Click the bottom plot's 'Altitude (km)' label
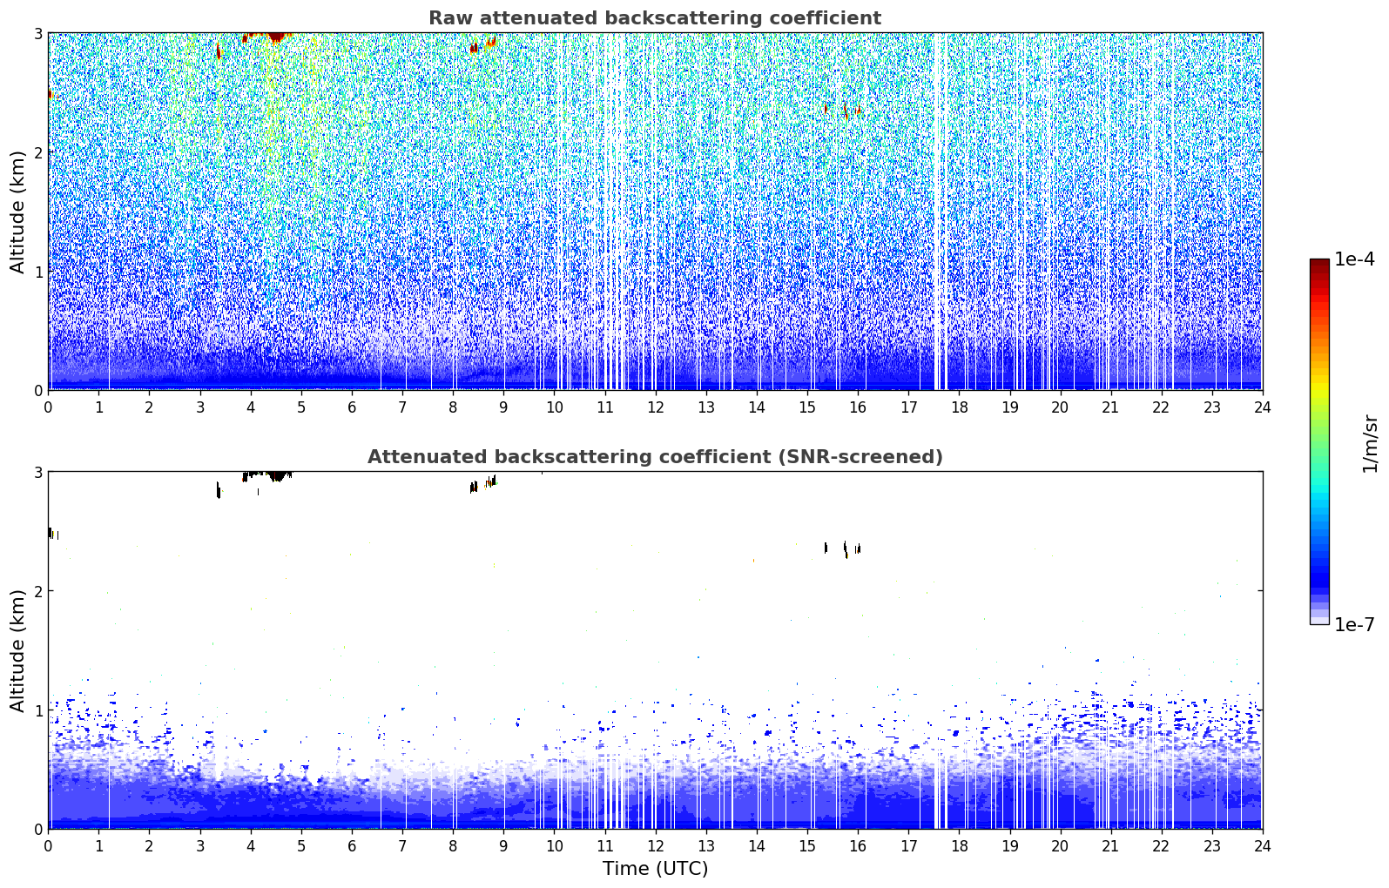The height and width of the screenshot is (888, 1389). pos(18,650)
